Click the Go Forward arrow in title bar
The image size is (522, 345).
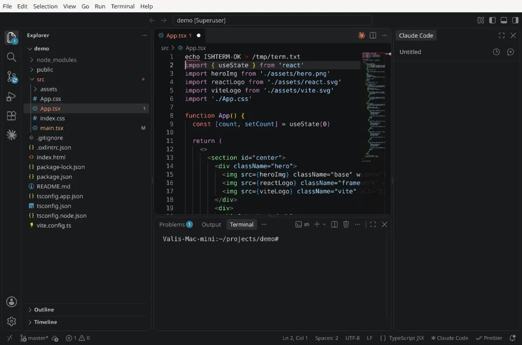point(164,20)
